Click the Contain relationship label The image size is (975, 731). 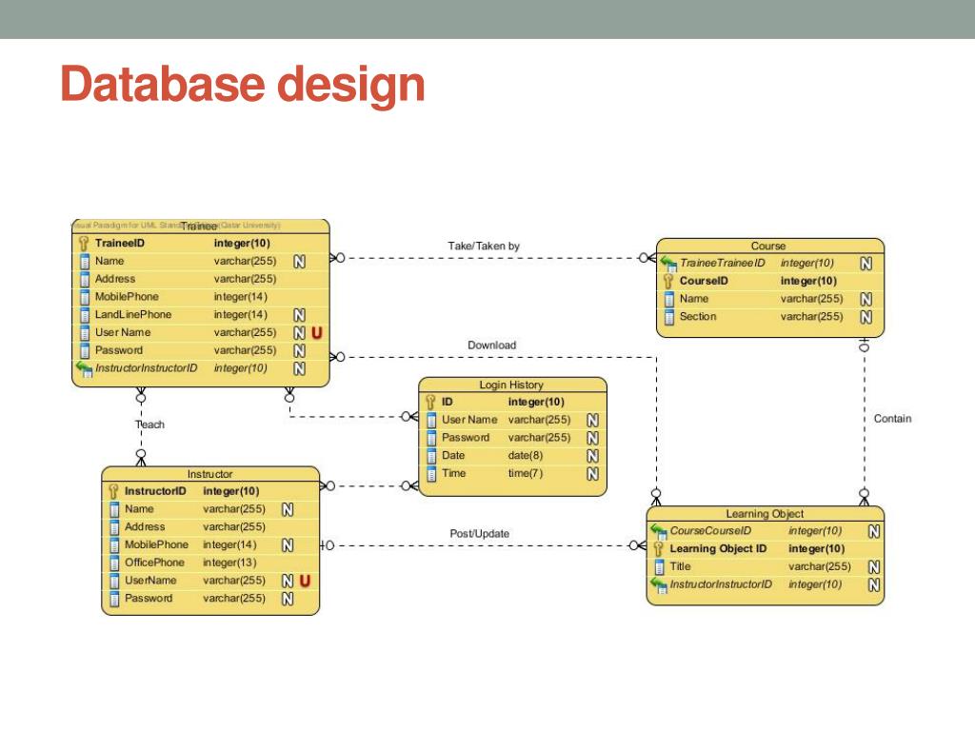point(892,419)
